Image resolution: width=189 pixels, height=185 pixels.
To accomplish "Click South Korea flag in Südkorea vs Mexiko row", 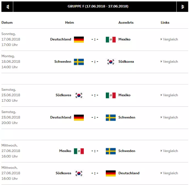I will click(x=79, y=95).
